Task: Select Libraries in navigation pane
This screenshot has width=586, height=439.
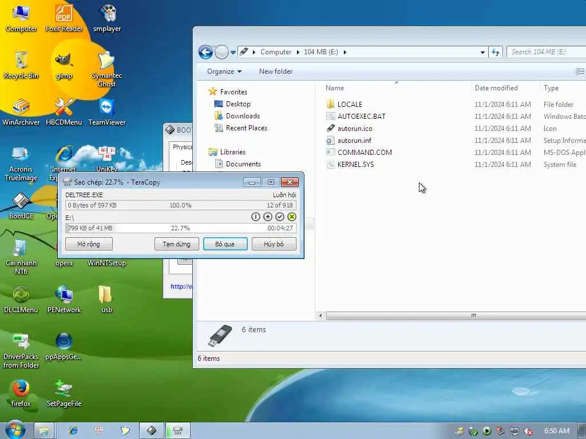Action: [x=232, y=152]
